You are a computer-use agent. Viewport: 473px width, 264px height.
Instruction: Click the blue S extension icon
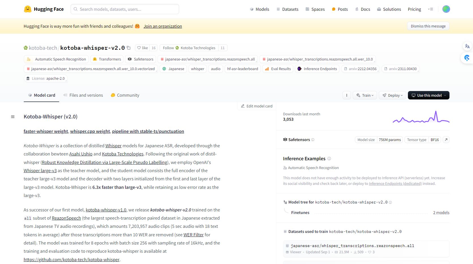click(467, 58)
